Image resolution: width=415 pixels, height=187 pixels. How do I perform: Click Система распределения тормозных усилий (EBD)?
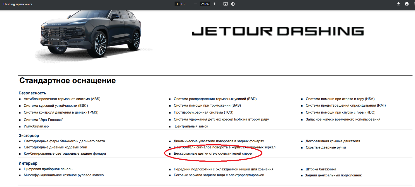pyautogui.click(x=215, y=99)
